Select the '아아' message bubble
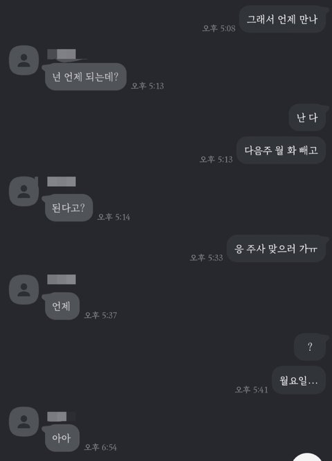Image resolution: width=332 pixels, height=461 pixels. click(62, 438)
